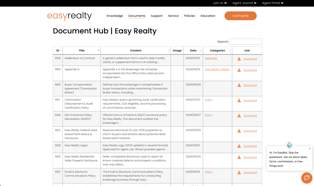The height and width of the screenshot is (186, 314).
Task: Close the EasyBot greeting popup
Action: (x=310, y=149)
